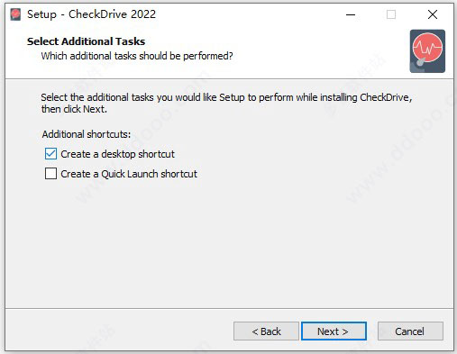
Task: Click the instruction text mentioning installing CheckDrive
Action: click(x=226, y=103)
